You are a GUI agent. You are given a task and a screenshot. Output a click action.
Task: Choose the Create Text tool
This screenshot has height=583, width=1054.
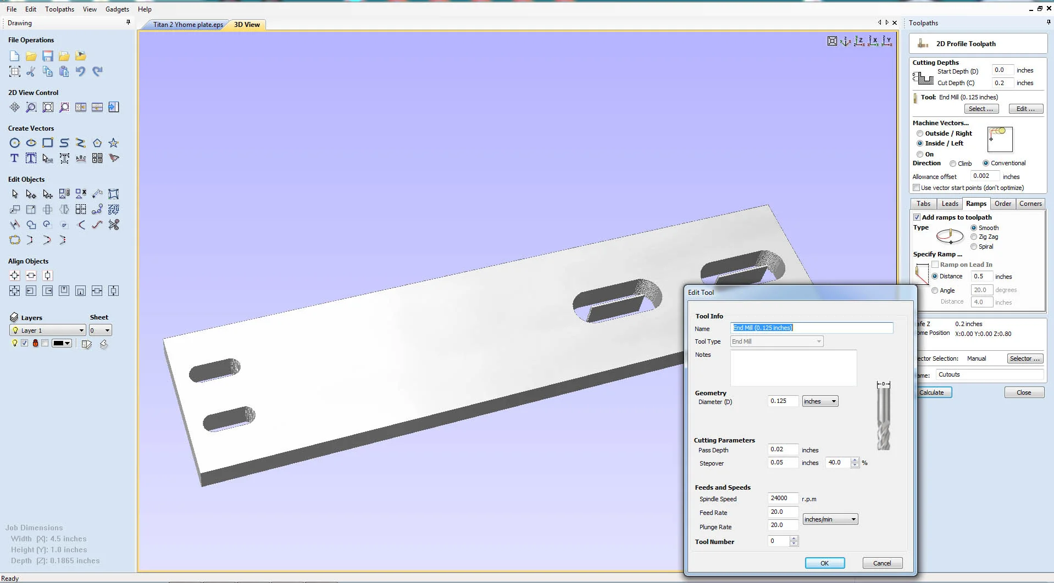click(15, 158)
